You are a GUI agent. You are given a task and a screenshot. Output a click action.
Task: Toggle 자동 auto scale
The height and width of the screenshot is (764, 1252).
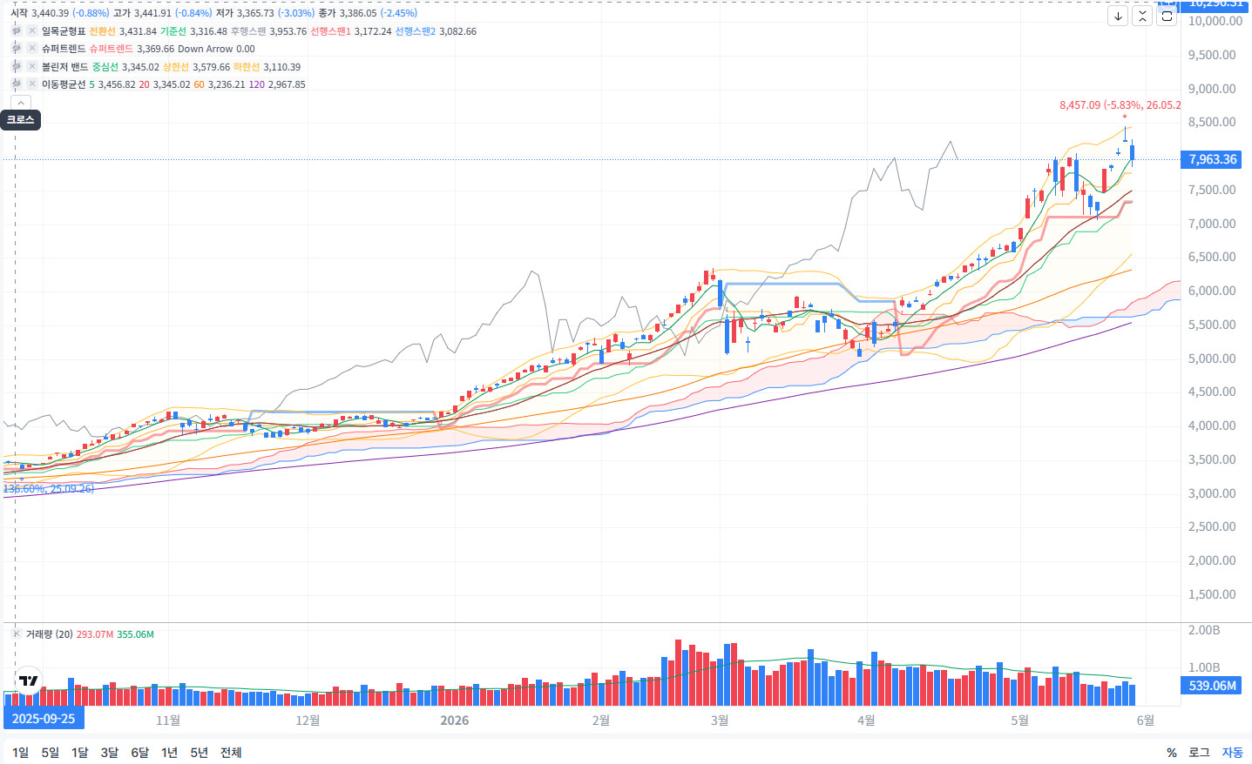point(1232,753)
